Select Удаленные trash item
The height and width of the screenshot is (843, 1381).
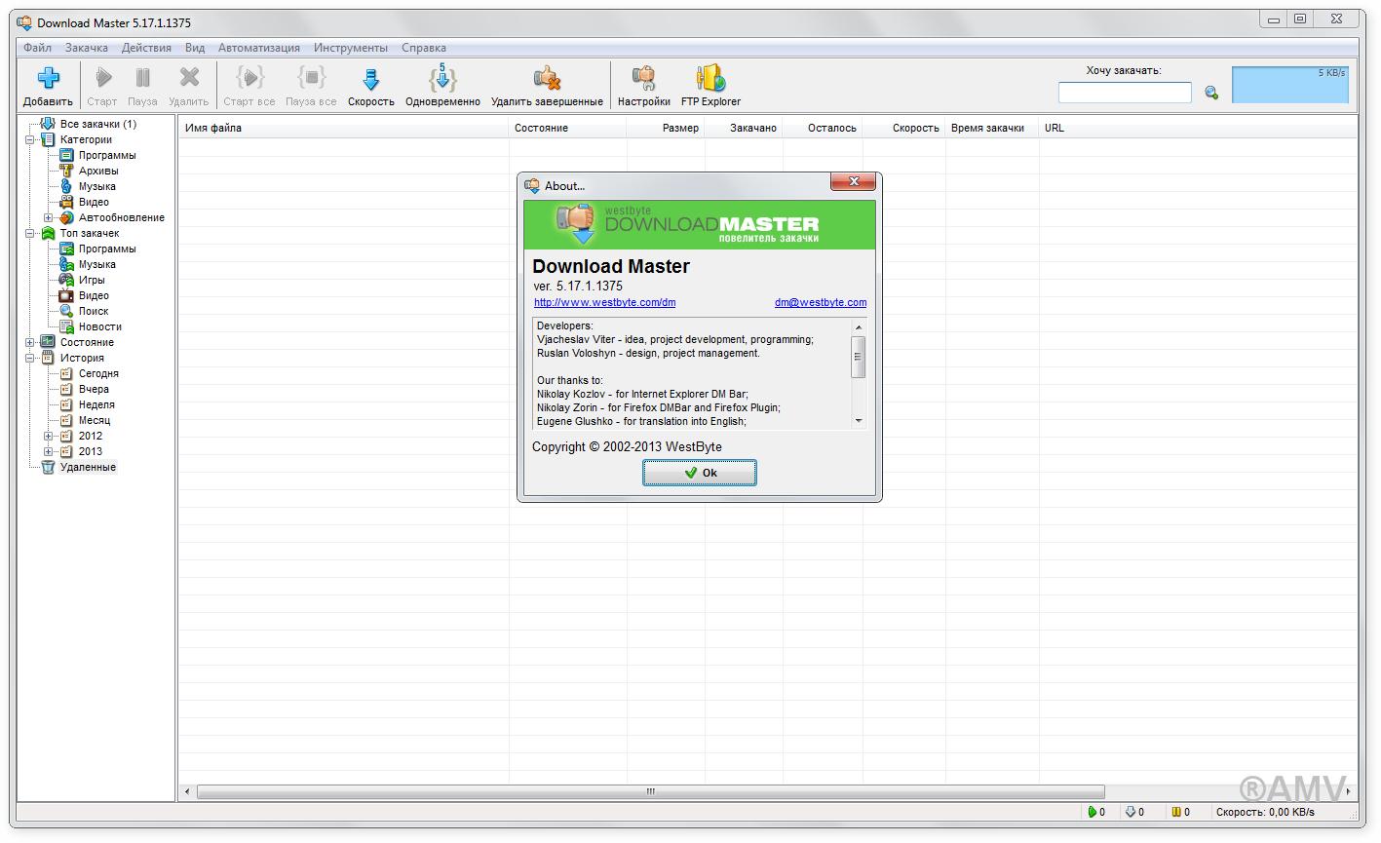click(x=88, y=467)
